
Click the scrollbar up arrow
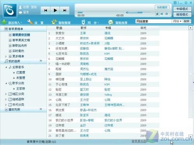pyautogui.click(x=191, y=28)
